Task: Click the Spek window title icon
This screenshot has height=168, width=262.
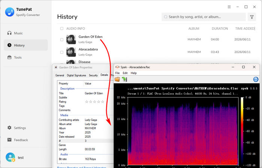Action: pos(118,67)
